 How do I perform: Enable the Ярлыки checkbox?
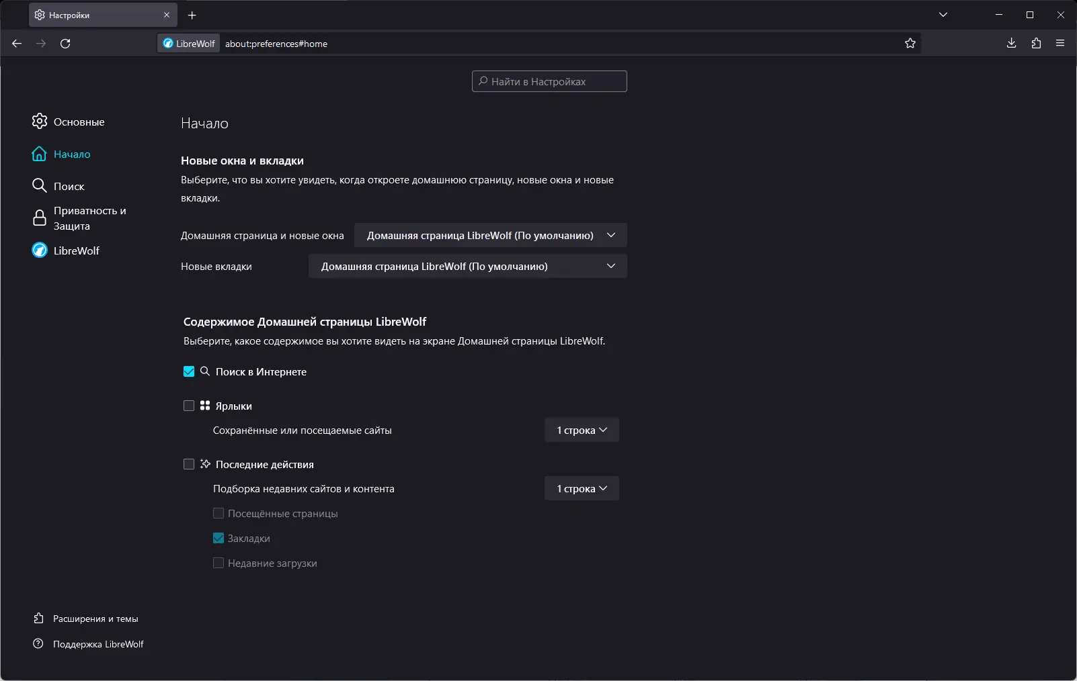point(189,406)
